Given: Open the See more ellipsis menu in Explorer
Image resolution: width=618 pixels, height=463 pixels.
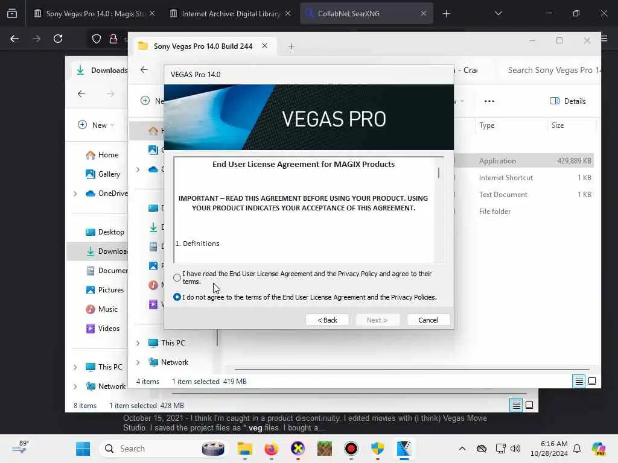Looking at the screenshot, I should [489, 101].
